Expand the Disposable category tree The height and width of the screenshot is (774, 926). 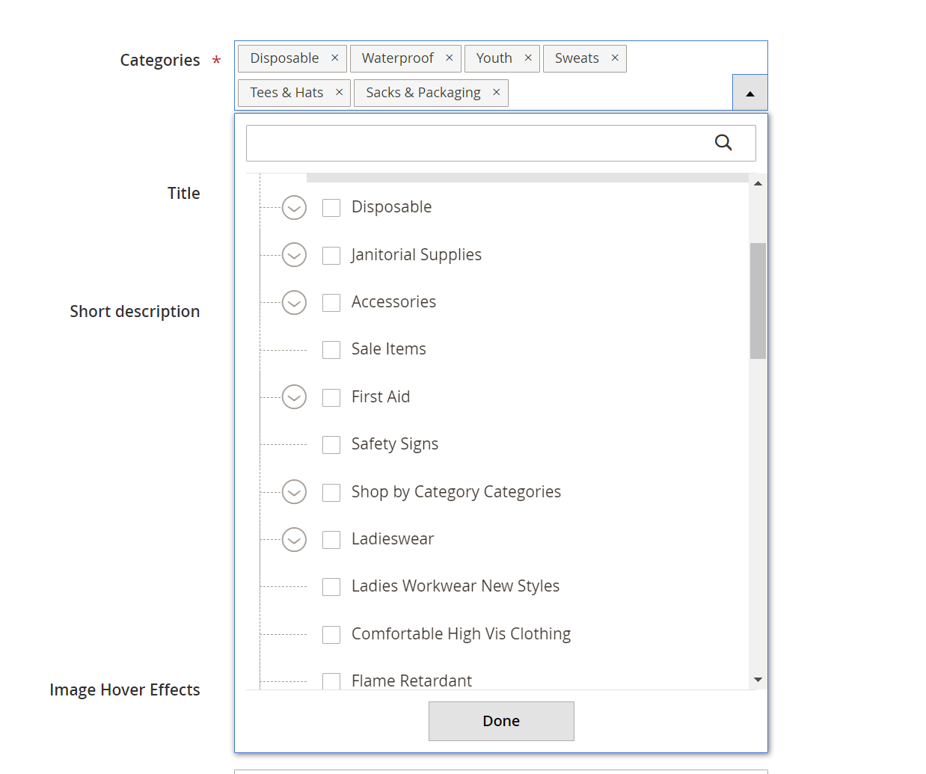pos(294,208)
